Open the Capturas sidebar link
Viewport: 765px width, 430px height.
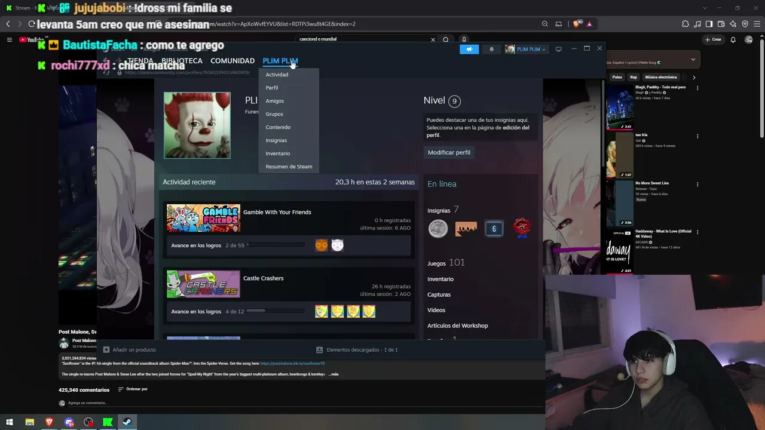click(439, 294)
